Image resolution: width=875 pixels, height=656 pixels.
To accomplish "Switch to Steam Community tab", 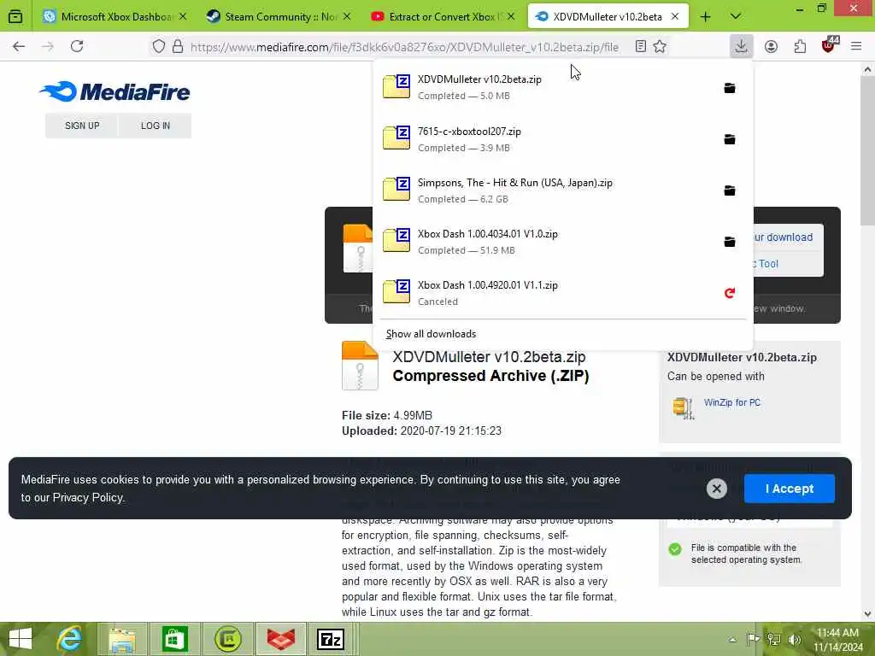I will click(278, 17).
